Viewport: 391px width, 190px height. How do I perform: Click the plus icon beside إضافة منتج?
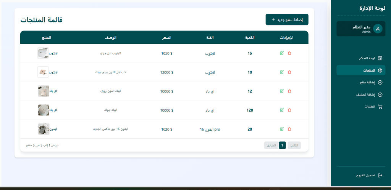pyautogui.click(x=380, y=83)
